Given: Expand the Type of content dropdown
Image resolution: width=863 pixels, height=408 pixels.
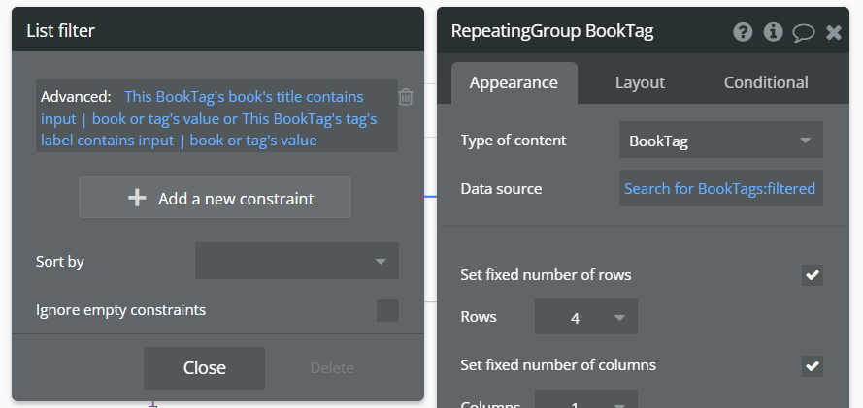Looking at the screenshot, I should pyautogui.click(x=720, y=141).
